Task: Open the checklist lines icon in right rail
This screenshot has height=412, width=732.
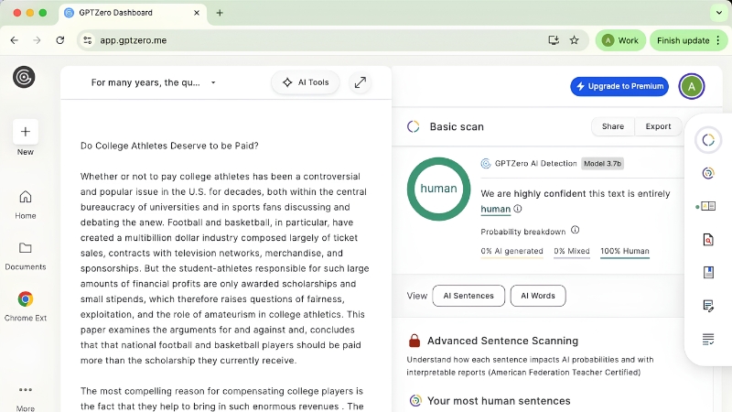Action: click(x=708, y=339)
